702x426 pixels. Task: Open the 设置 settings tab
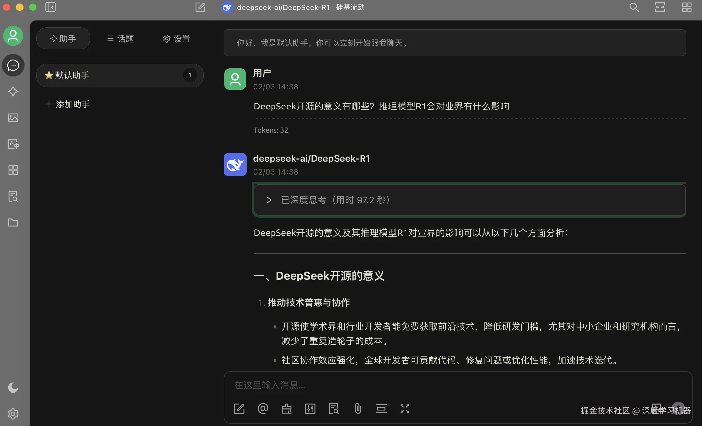(176, 38)
